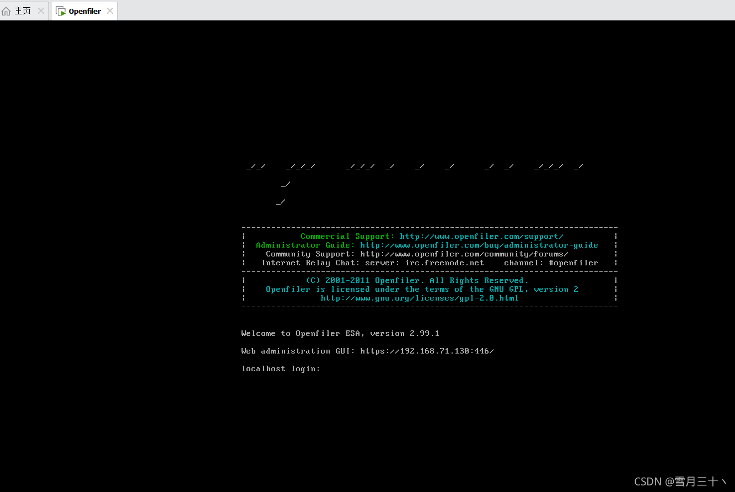Click the GNU GPL version 2 line
Viewport: 735px width, 492px height.
coord(422,289)
